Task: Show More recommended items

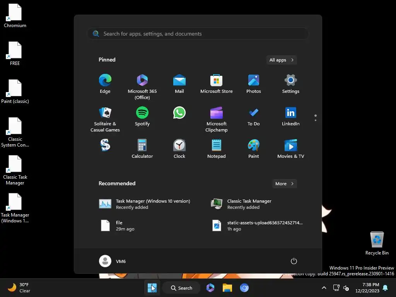Action: pyautogui.click(x=284, y=184)
